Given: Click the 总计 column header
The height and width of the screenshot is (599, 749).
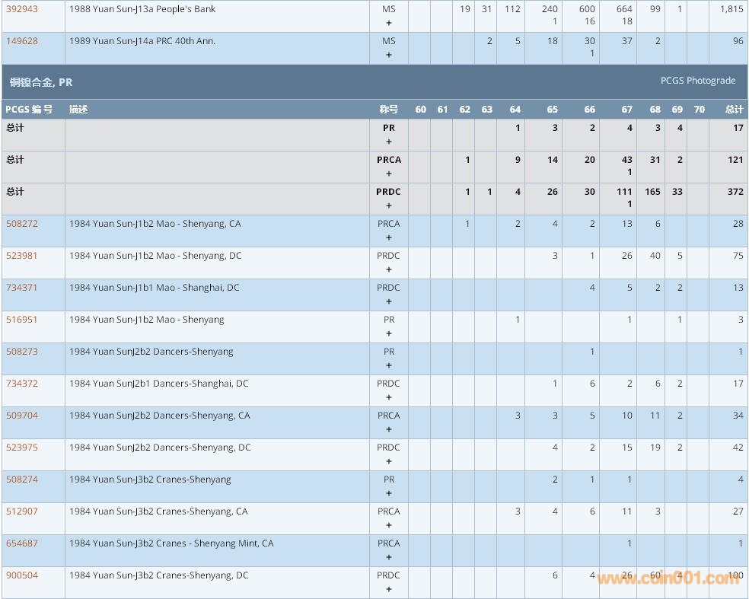Looking at the screenshot, I should coord(734,110).
